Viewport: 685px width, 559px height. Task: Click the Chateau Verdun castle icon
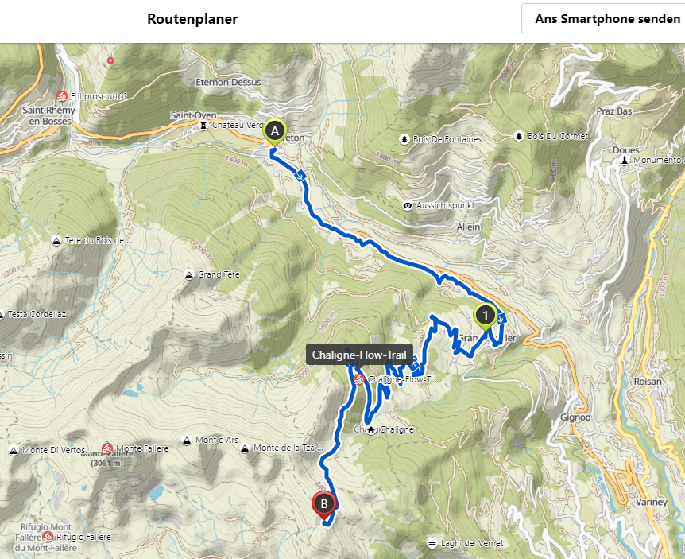pos(203,126)
